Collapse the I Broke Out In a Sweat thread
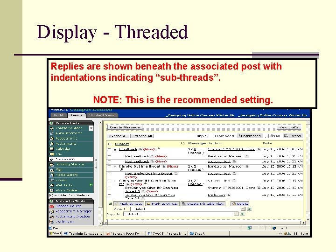 tap(115, 167)
